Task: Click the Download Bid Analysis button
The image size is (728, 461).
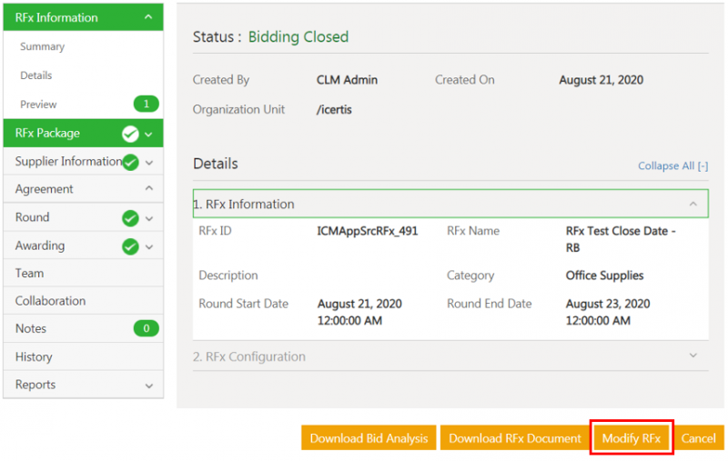Action: point(369,438)
